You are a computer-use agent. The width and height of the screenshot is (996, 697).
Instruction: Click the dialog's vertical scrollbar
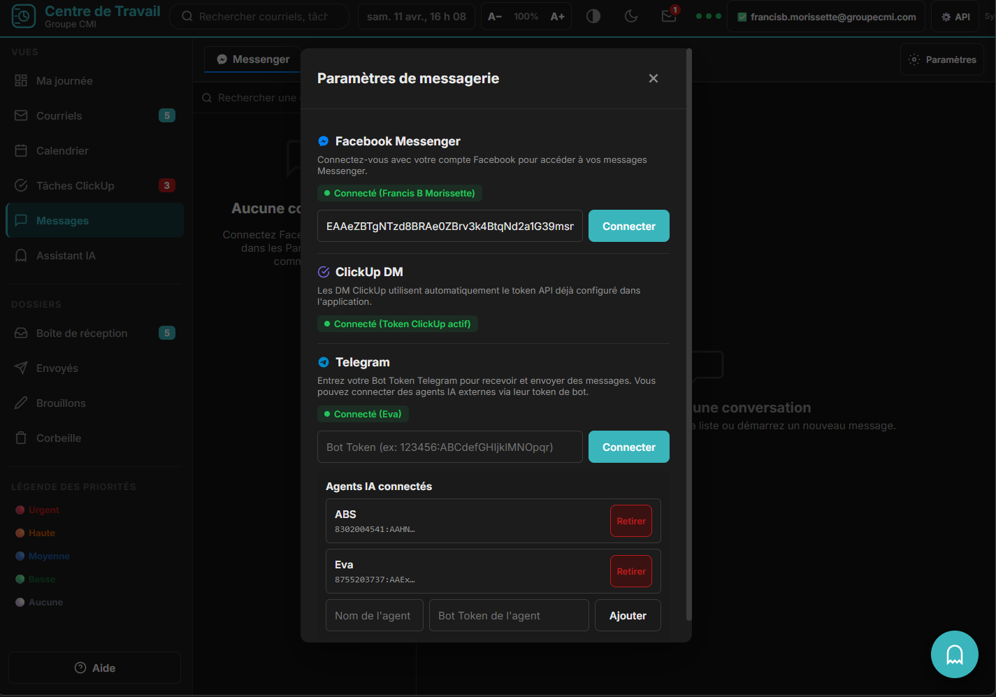point(688,334)
